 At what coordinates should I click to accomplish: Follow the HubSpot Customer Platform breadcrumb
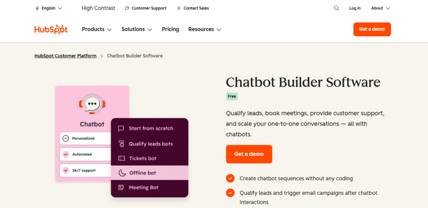(65, 56)
